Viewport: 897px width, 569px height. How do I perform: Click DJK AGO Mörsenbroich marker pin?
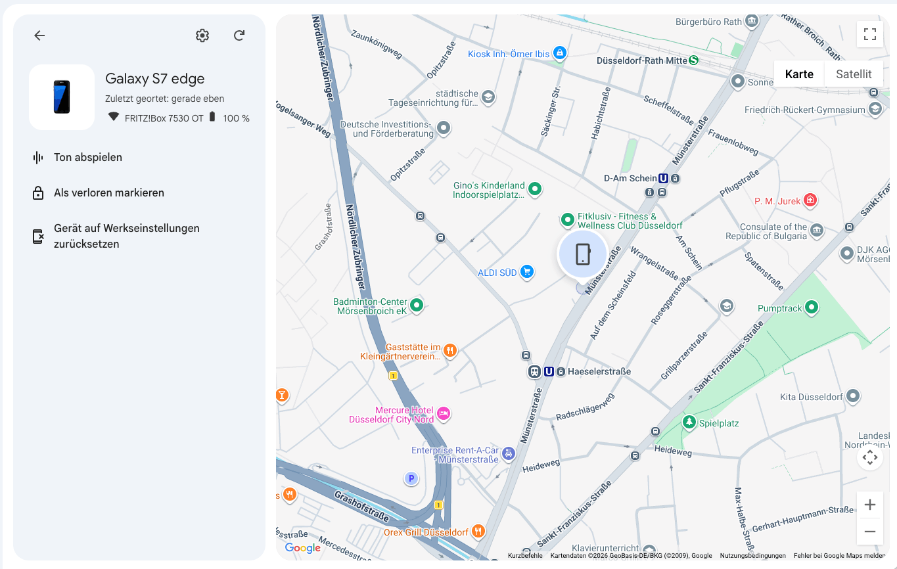(x=848, y=253)
